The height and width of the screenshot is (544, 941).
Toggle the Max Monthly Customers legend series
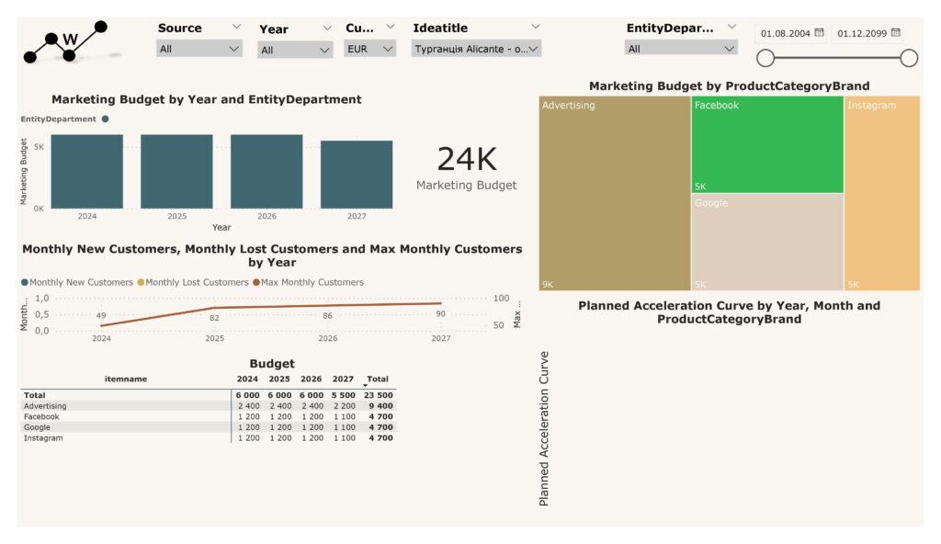pyautogui.click(x=309, y=282)
